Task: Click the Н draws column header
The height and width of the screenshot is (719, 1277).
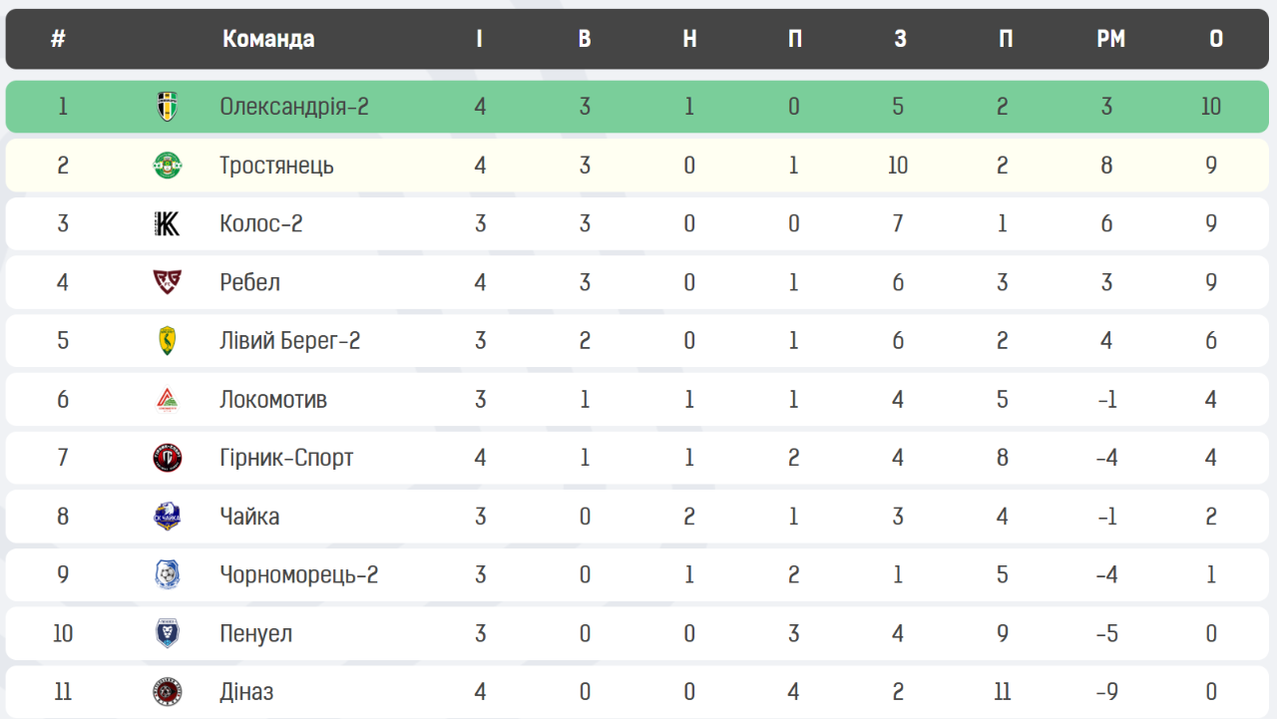Action: pos(689,39)
